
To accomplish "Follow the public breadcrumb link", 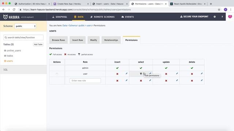I will (x=82, y=25).
